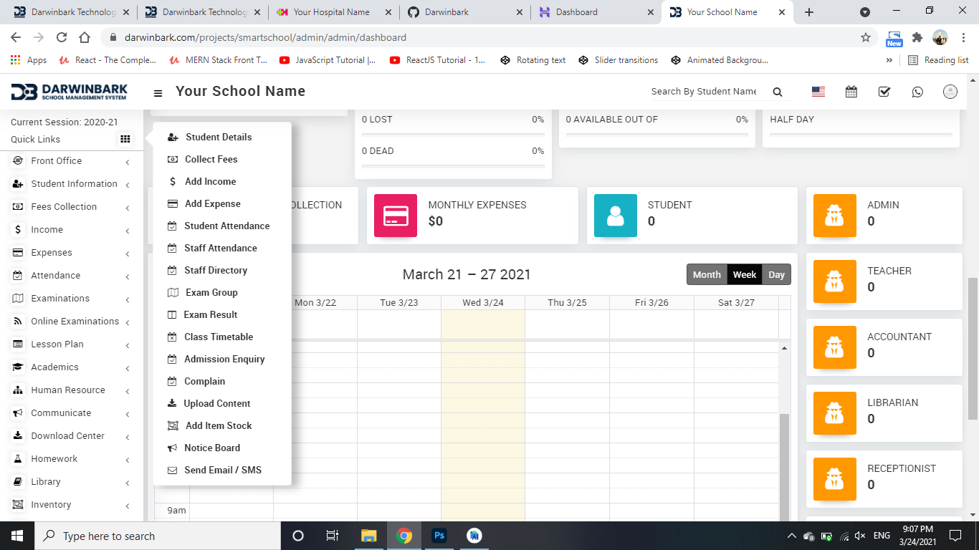Open Photoshop from the Windows taskbar
The image size is (979, 550).
coord(439,536)
